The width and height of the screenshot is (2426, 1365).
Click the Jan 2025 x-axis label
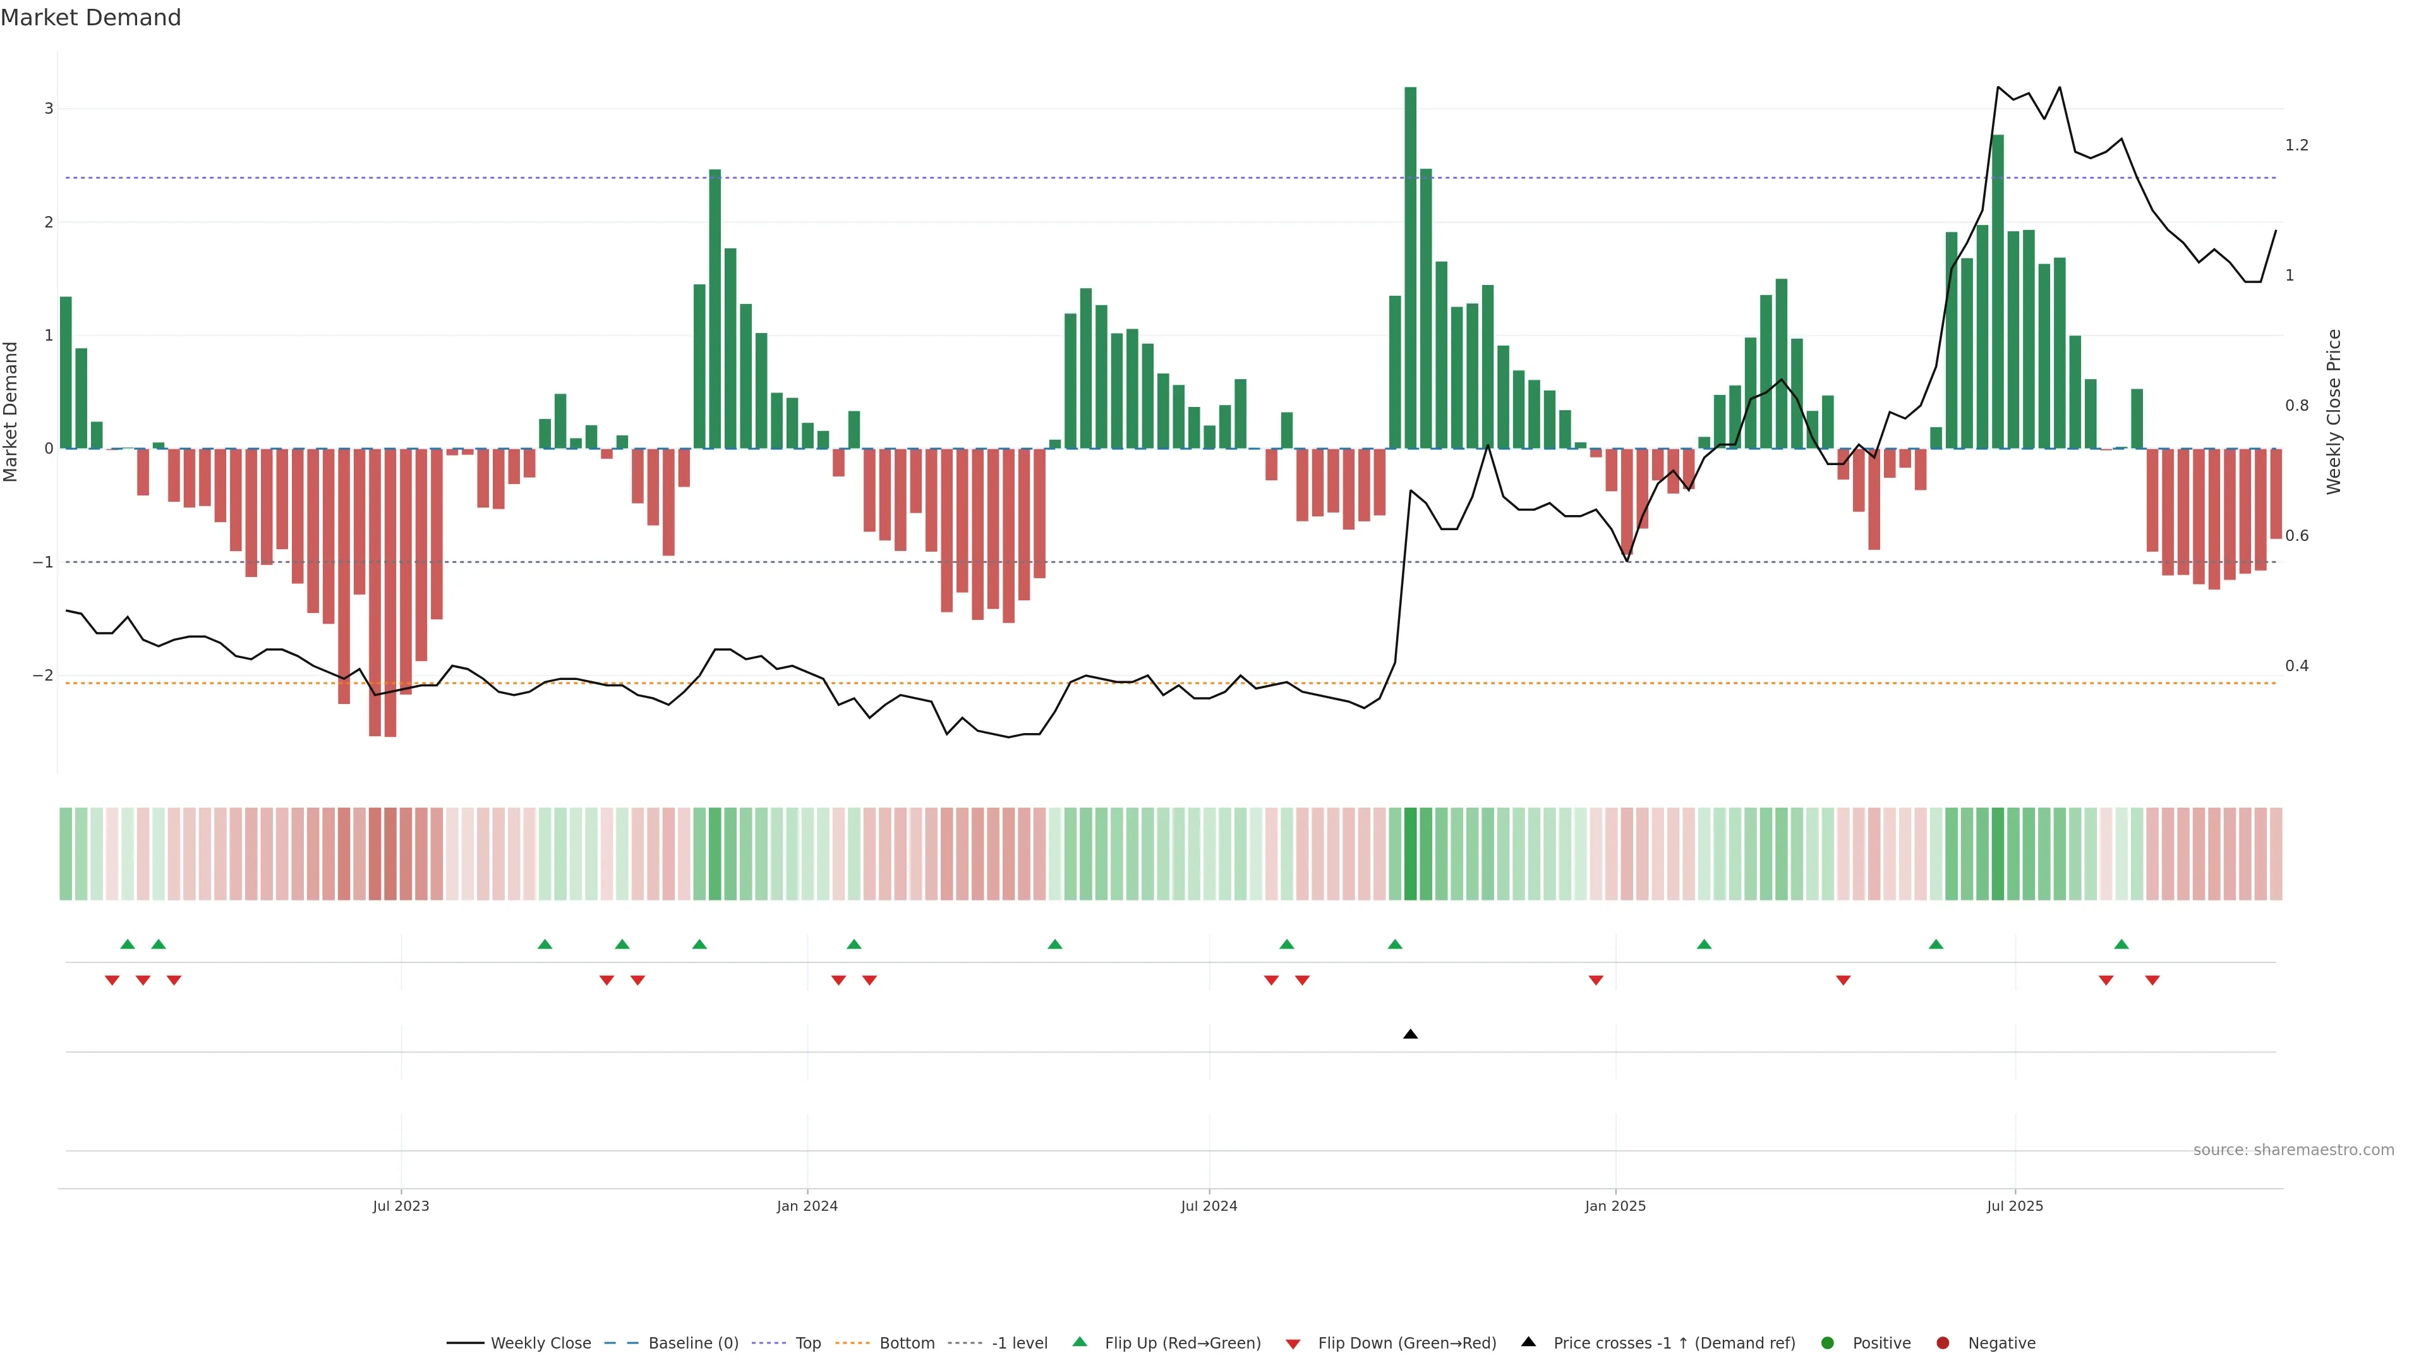click(x=1615, y=1207)
